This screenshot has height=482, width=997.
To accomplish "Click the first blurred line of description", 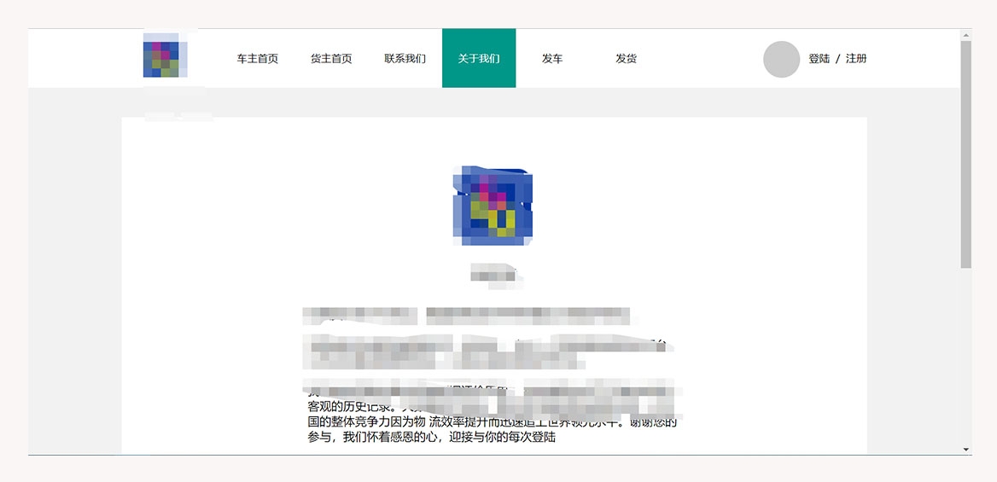I will click(x=469, y=317).
